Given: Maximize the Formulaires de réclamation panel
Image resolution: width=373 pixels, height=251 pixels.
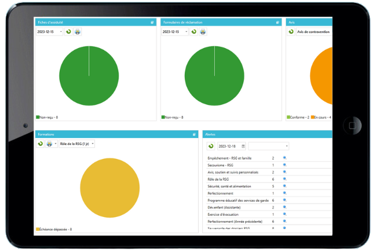Looking at the screenshot, I should (x=277, y=22).
